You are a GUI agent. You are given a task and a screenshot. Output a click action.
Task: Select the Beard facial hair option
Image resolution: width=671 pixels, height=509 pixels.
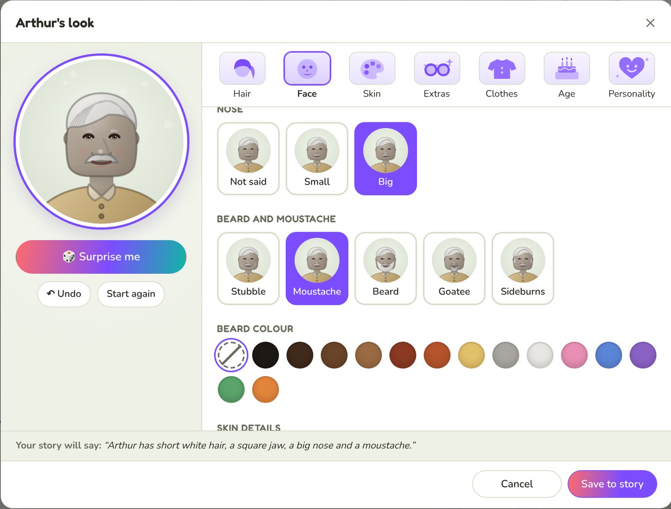[385, 269]
